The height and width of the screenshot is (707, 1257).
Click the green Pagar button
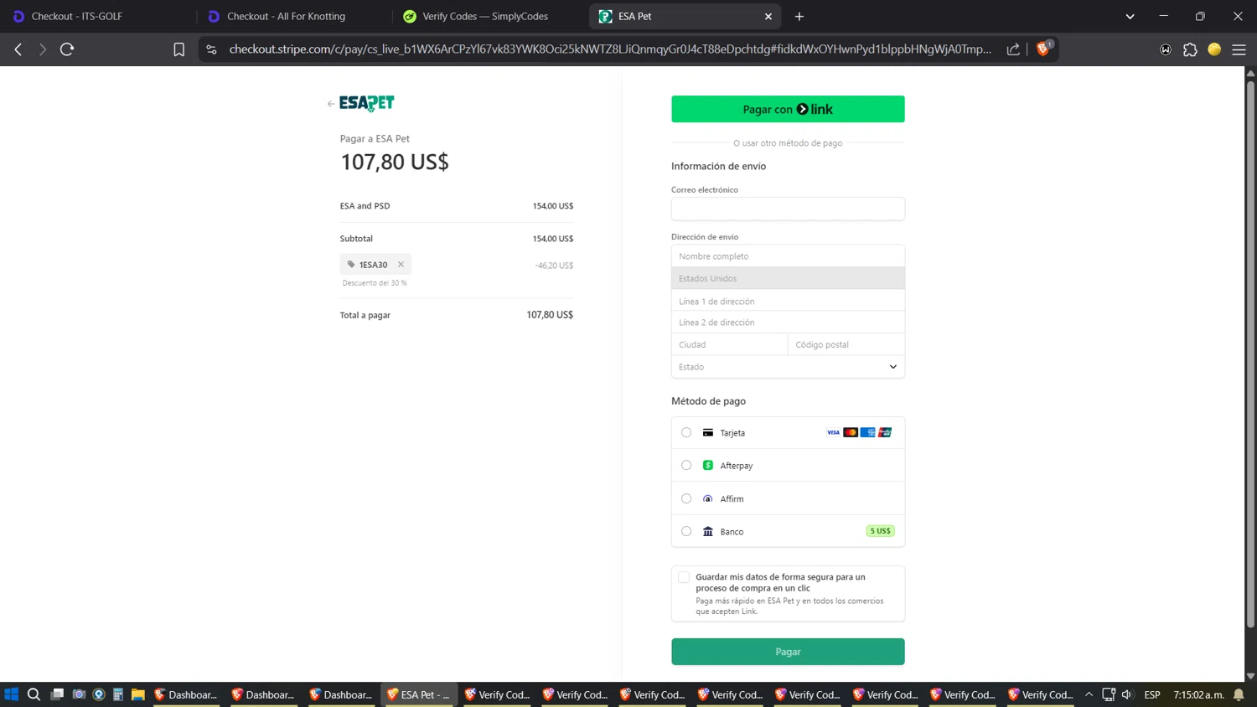pyautogui.click(x=788, y=652)
